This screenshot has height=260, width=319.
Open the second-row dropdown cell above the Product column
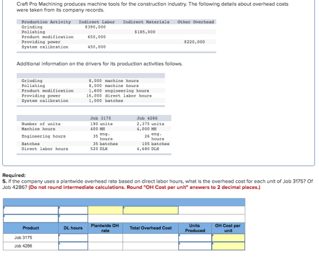coord(31,218)
